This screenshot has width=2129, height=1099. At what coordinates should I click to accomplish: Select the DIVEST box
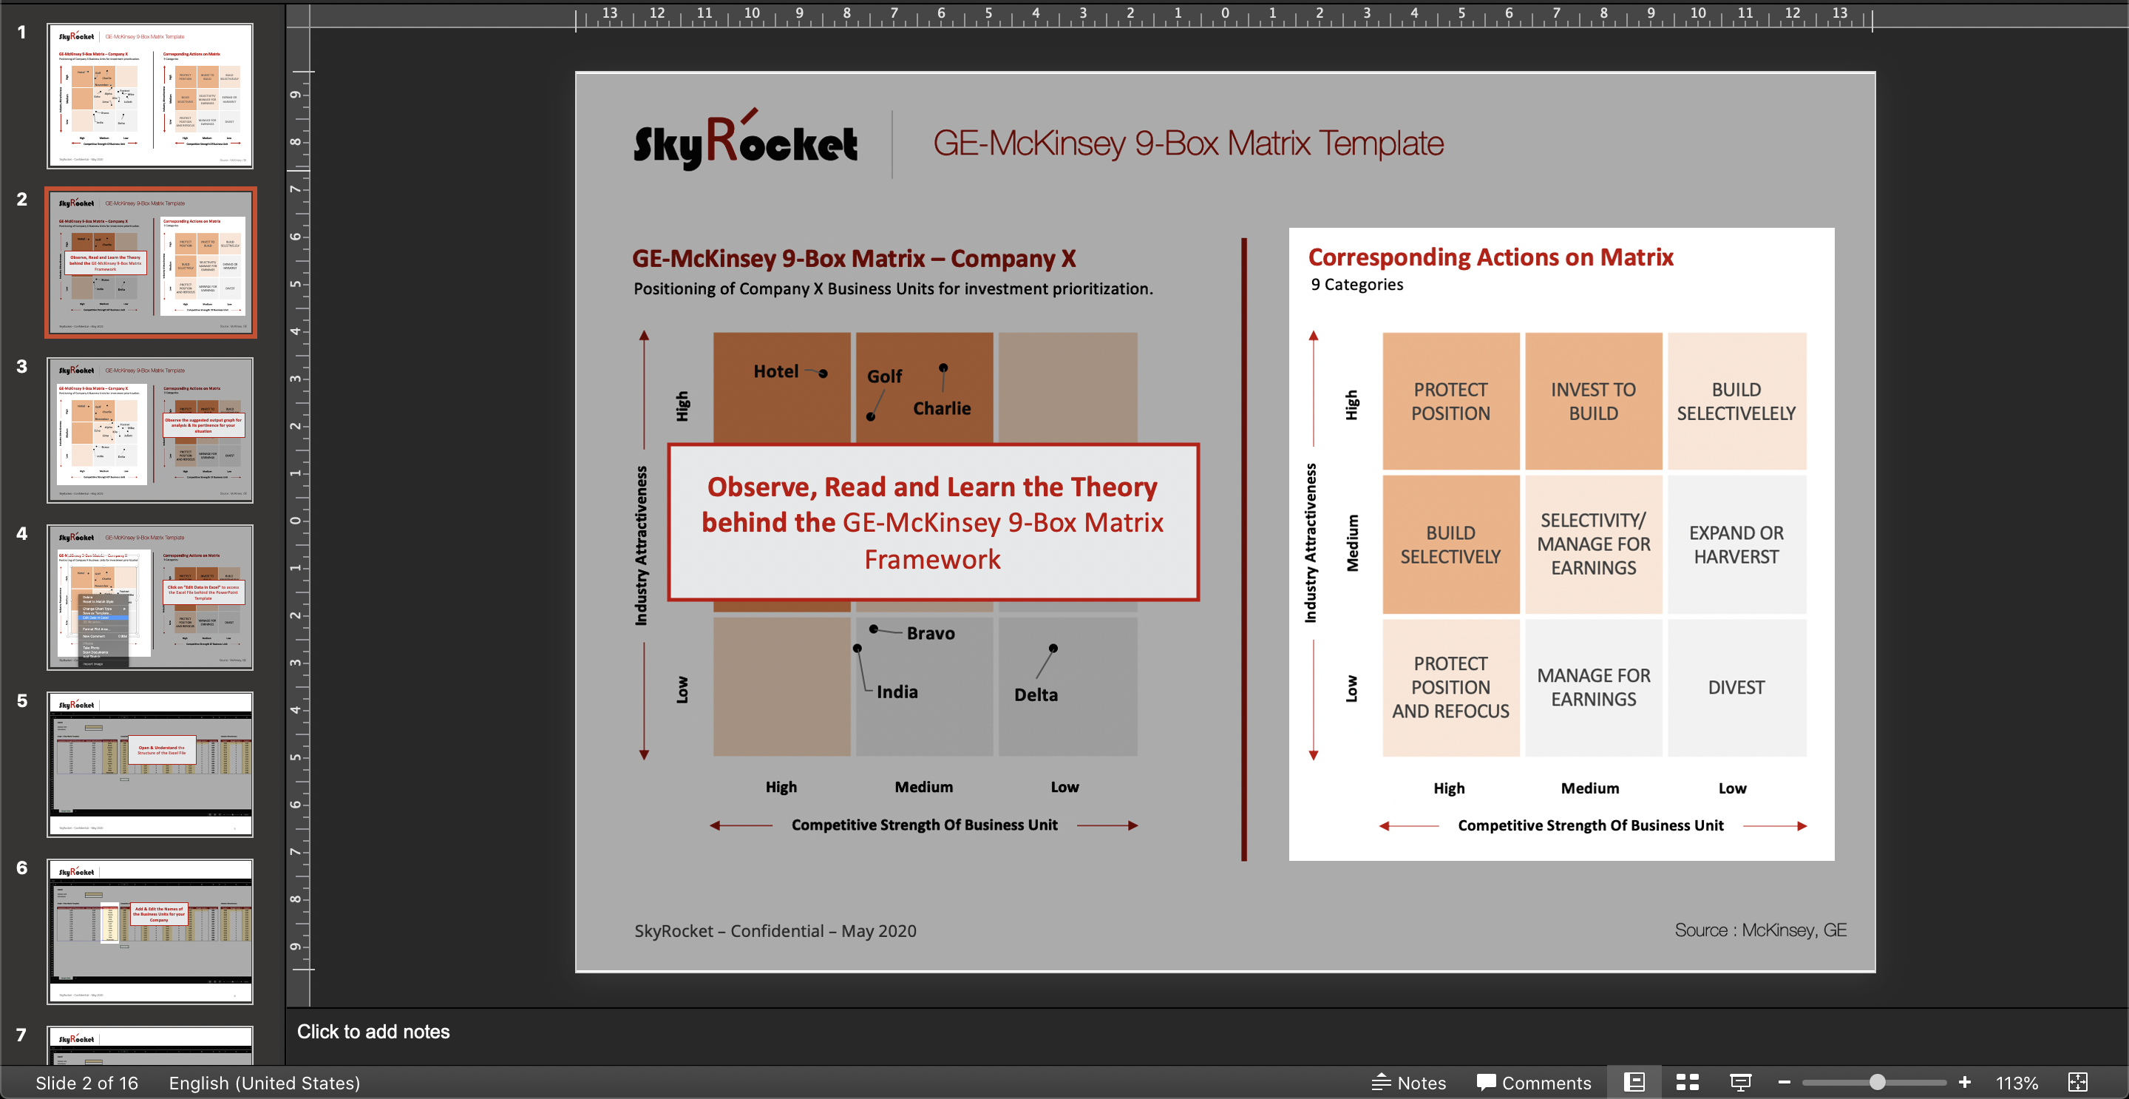tap(1736, 688)
